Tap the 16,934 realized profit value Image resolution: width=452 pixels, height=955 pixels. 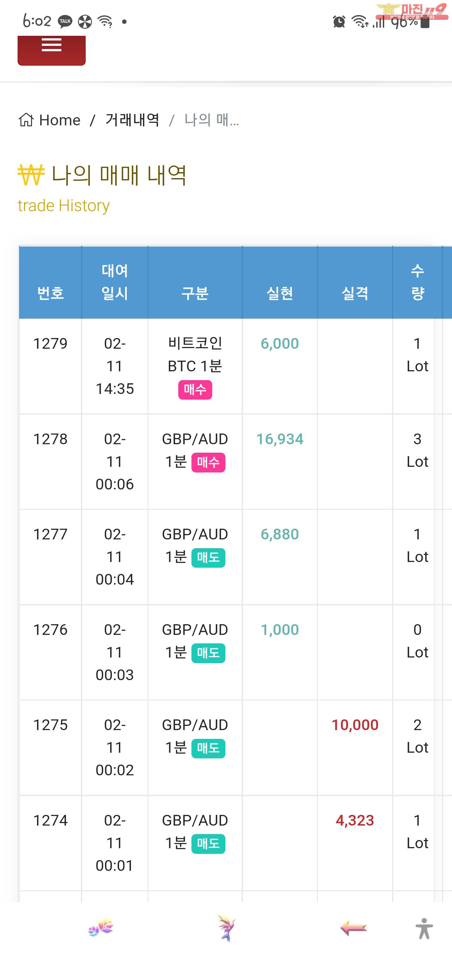280,439
